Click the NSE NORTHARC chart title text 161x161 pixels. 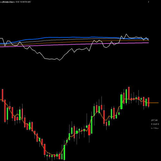tap(24, 2)
